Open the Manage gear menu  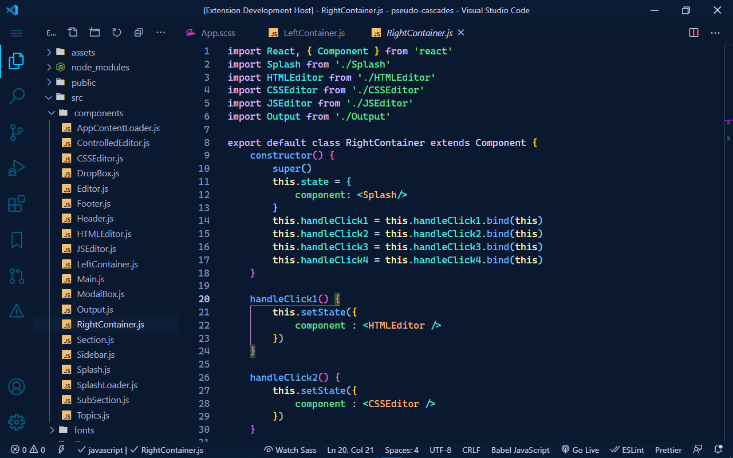17,423
